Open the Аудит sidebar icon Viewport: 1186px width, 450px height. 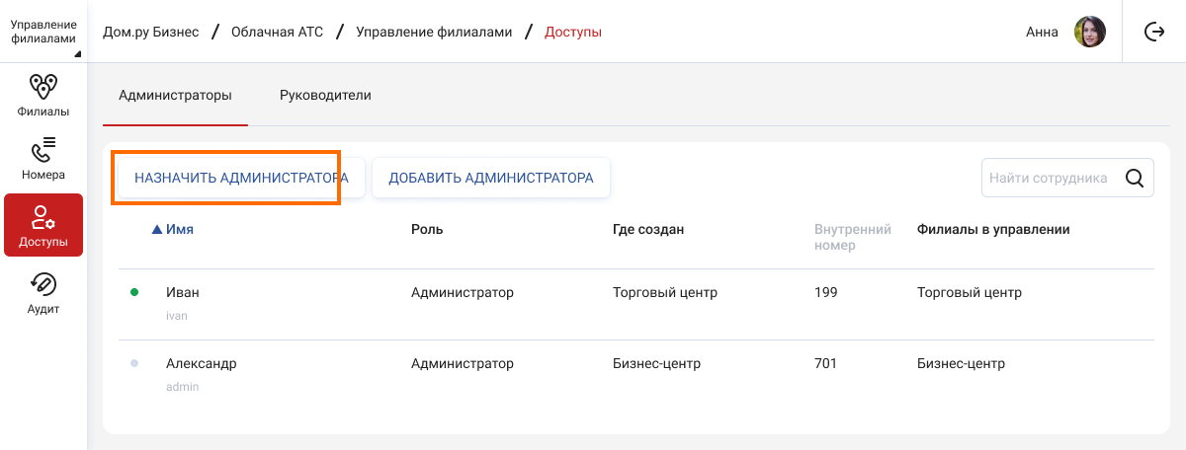coord(43,284)
